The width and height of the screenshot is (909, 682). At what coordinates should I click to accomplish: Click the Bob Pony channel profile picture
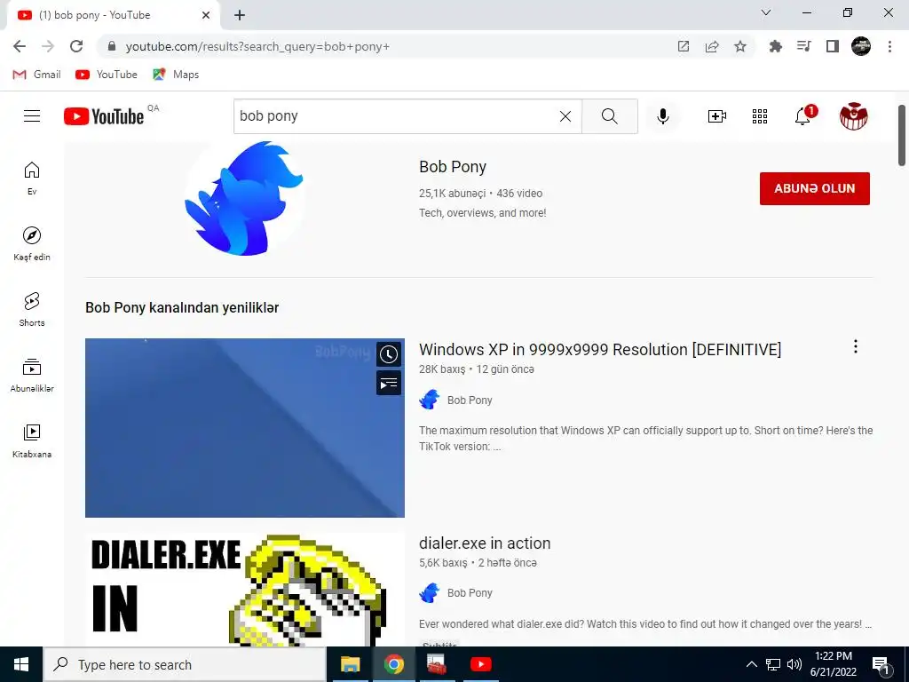pyautogui.click(x=244, y=198)
